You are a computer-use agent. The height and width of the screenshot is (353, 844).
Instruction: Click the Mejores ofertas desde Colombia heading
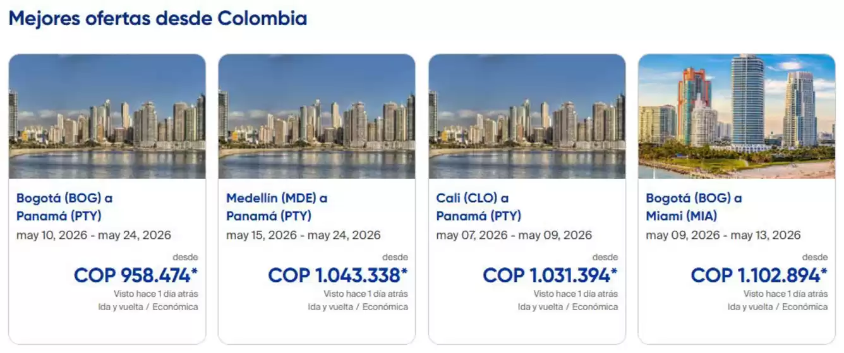(x=158, y=18)
